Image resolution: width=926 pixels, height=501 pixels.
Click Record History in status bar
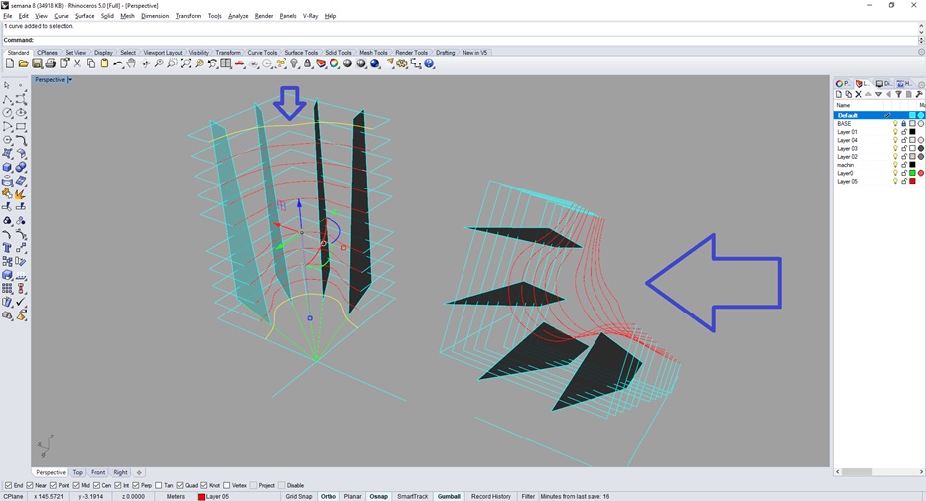(x=490, y=497)
